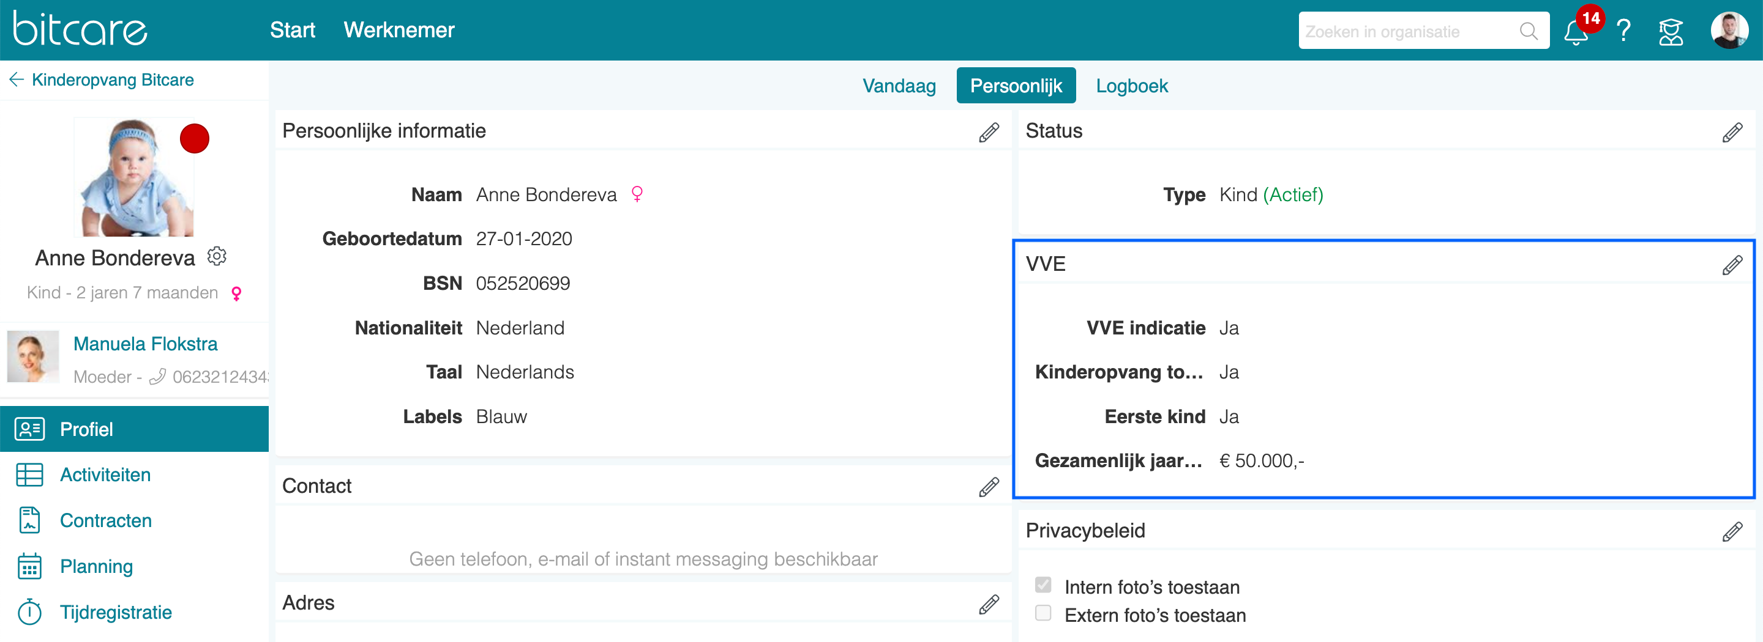
Task: Open notifications bell with 14 badge
Action: pyautogui.click(x=1577, y=31)
